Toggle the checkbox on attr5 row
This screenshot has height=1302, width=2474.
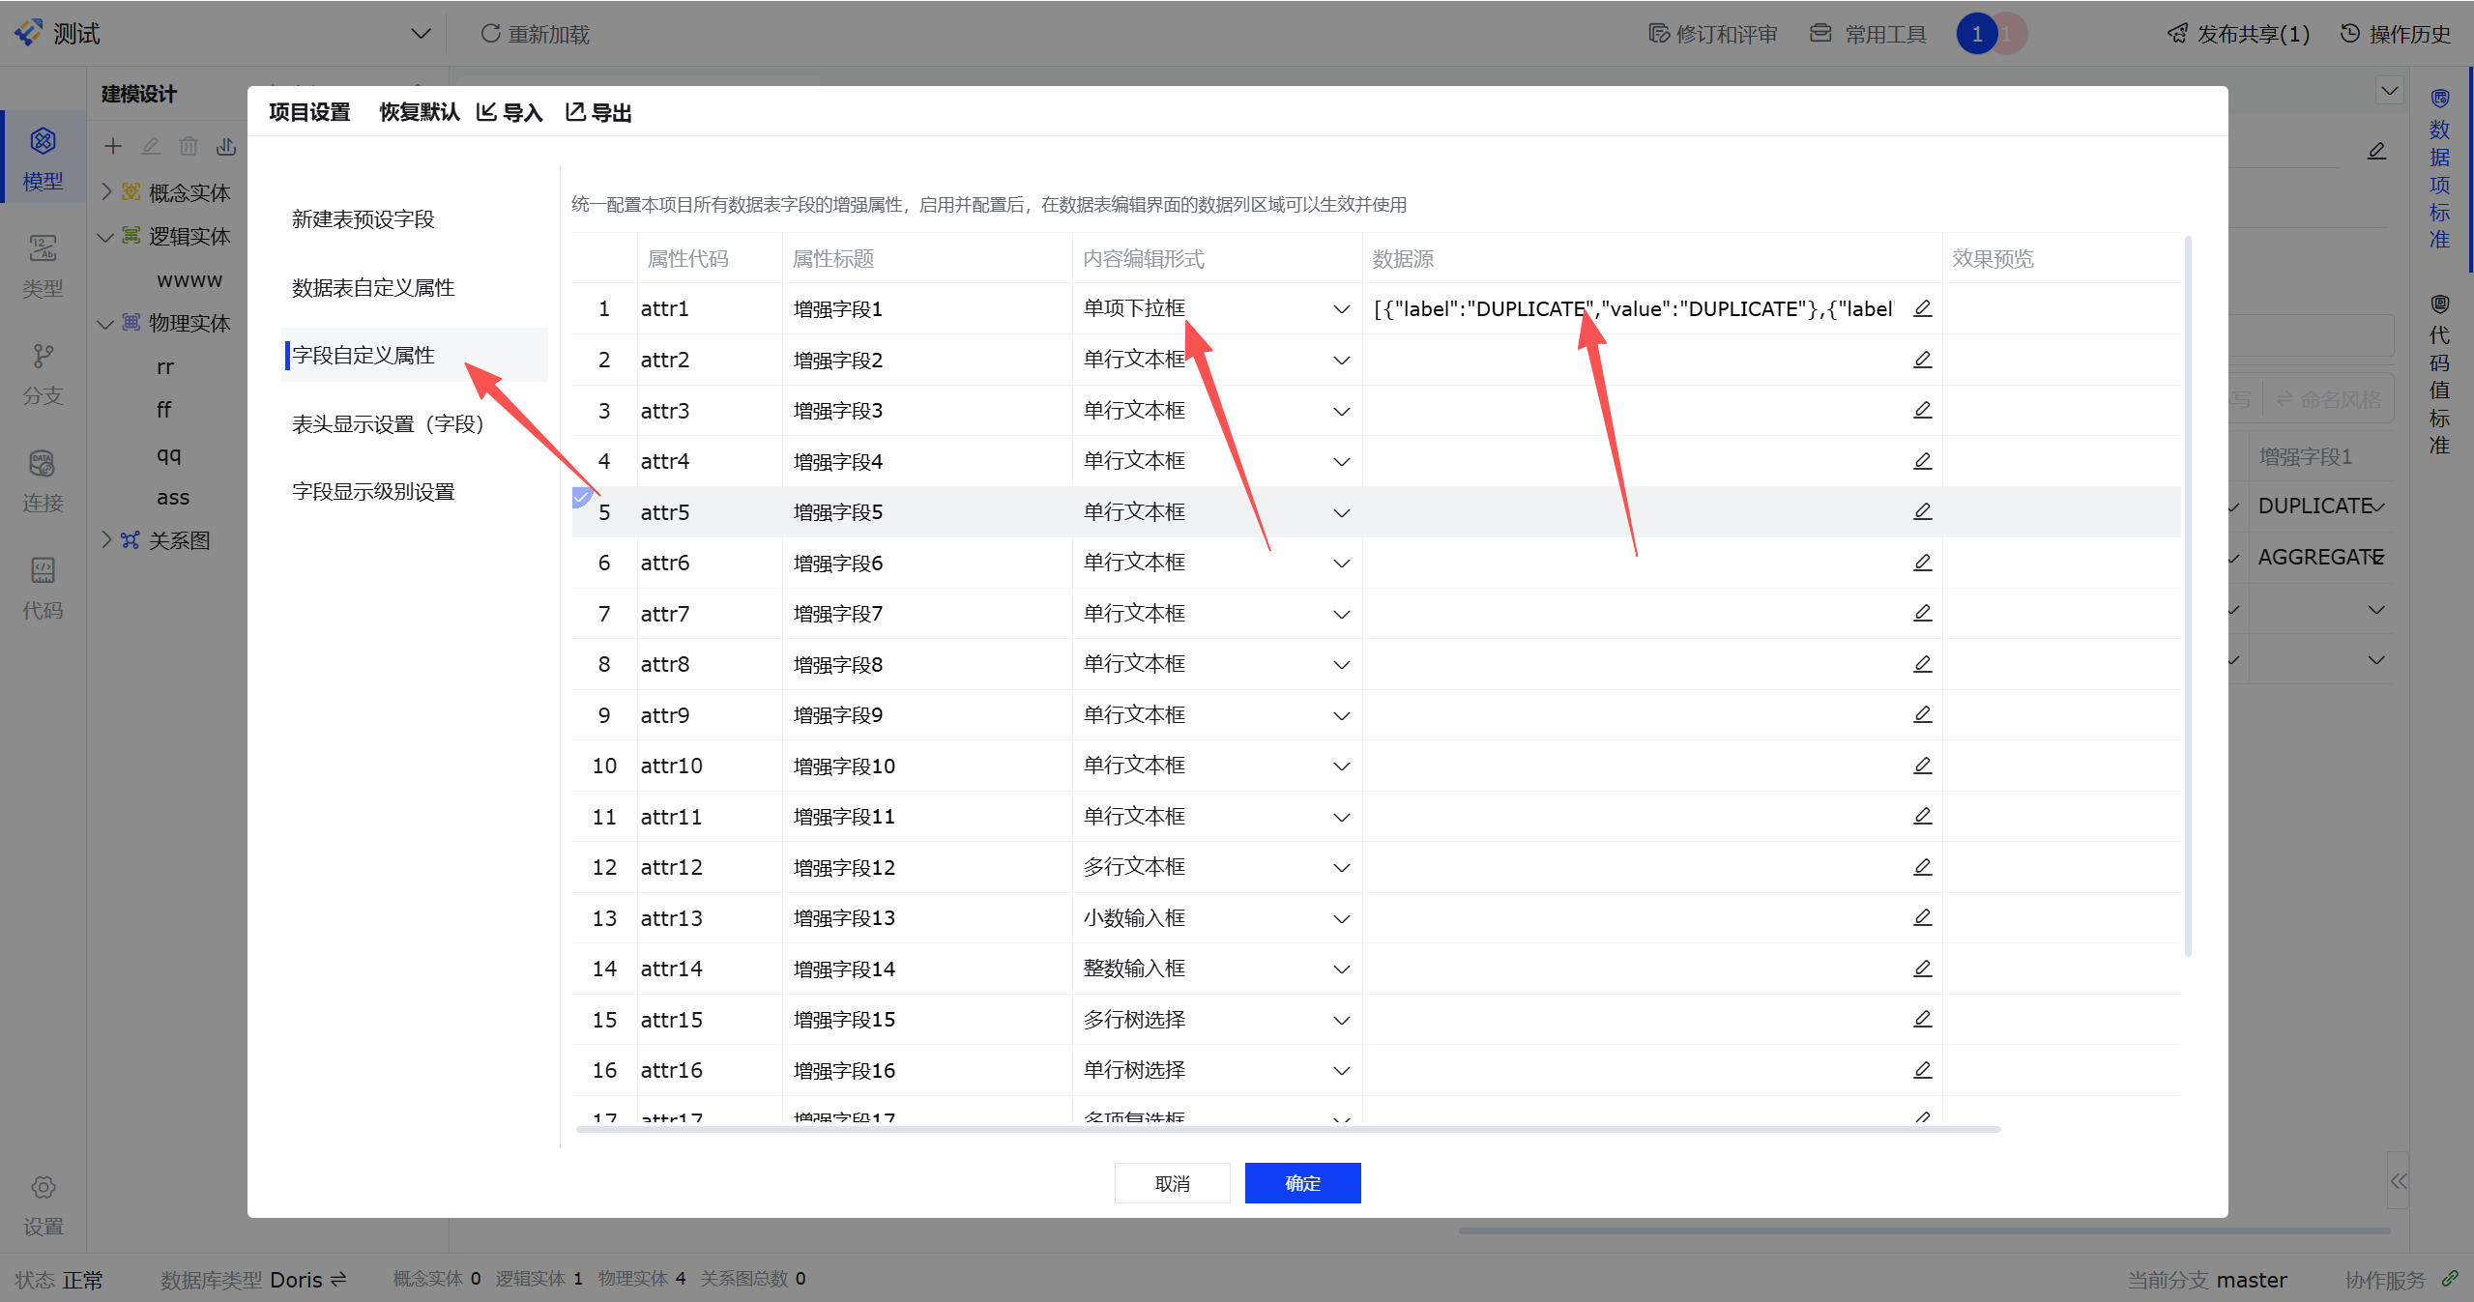click(582, 498)
